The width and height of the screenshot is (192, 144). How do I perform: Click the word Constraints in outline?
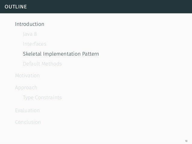(x=48, y=97)
